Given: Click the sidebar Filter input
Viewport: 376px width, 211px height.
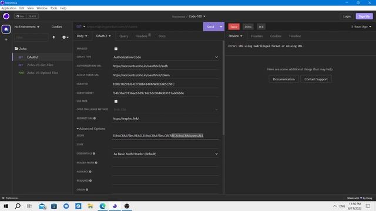Looking at the screenshot, I should click(32, 38).
